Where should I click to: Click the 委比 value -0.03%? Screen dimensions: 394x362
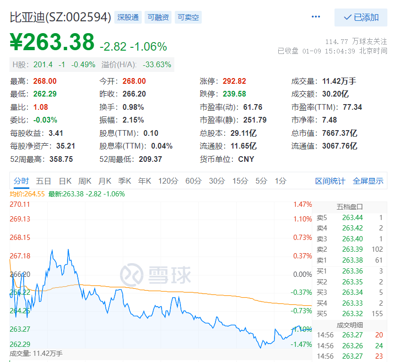click(x=45, y=120)
